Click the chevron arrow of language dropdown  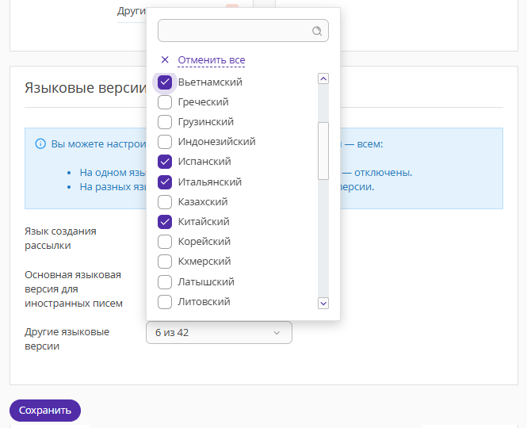point(277,333)
